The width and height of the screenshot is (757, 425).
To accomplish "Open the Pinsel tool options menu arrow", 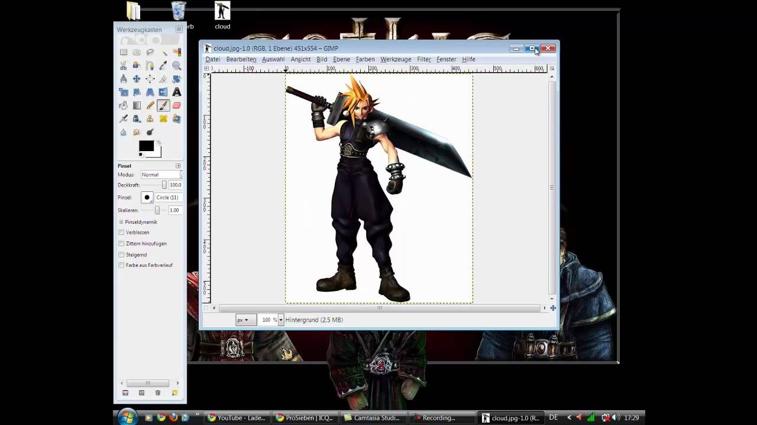I will pyautogui.click(x=178, y=166).
